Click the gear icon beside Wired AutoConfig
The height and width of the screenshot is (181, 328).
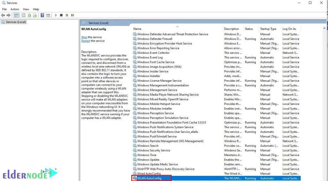135,173
